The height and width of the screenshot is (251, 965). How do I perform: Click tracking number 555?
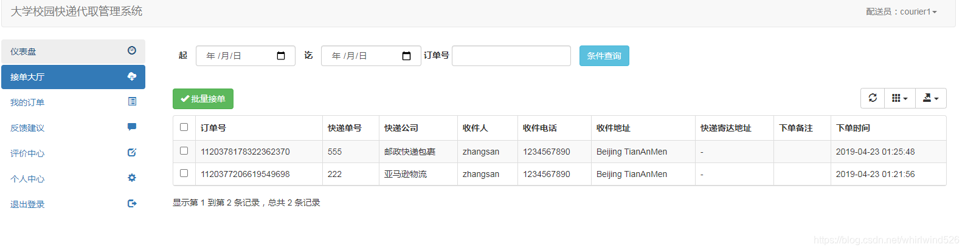click(335, 152)
